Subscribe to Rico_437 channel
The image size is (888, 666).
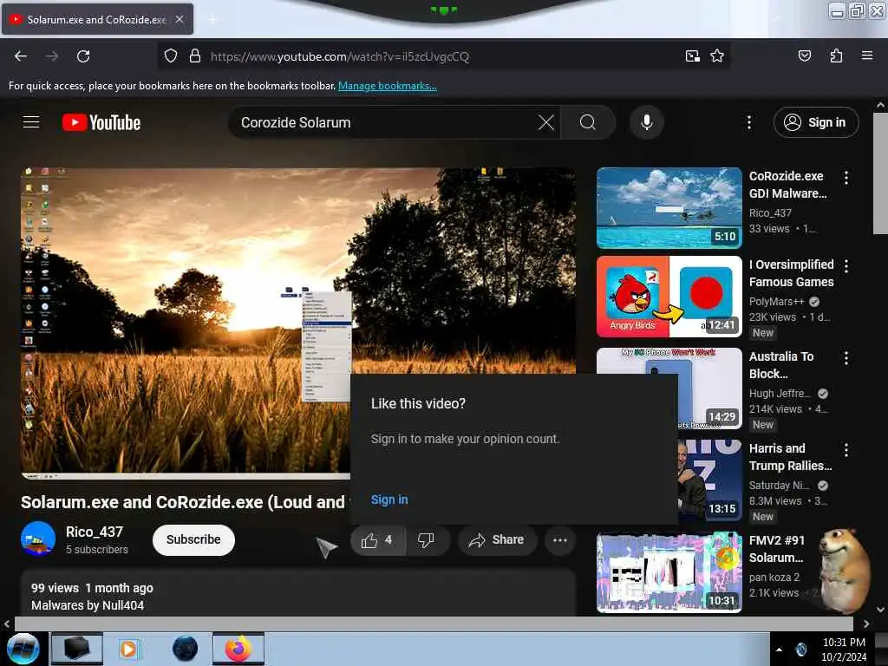click(x=193, y=539)
